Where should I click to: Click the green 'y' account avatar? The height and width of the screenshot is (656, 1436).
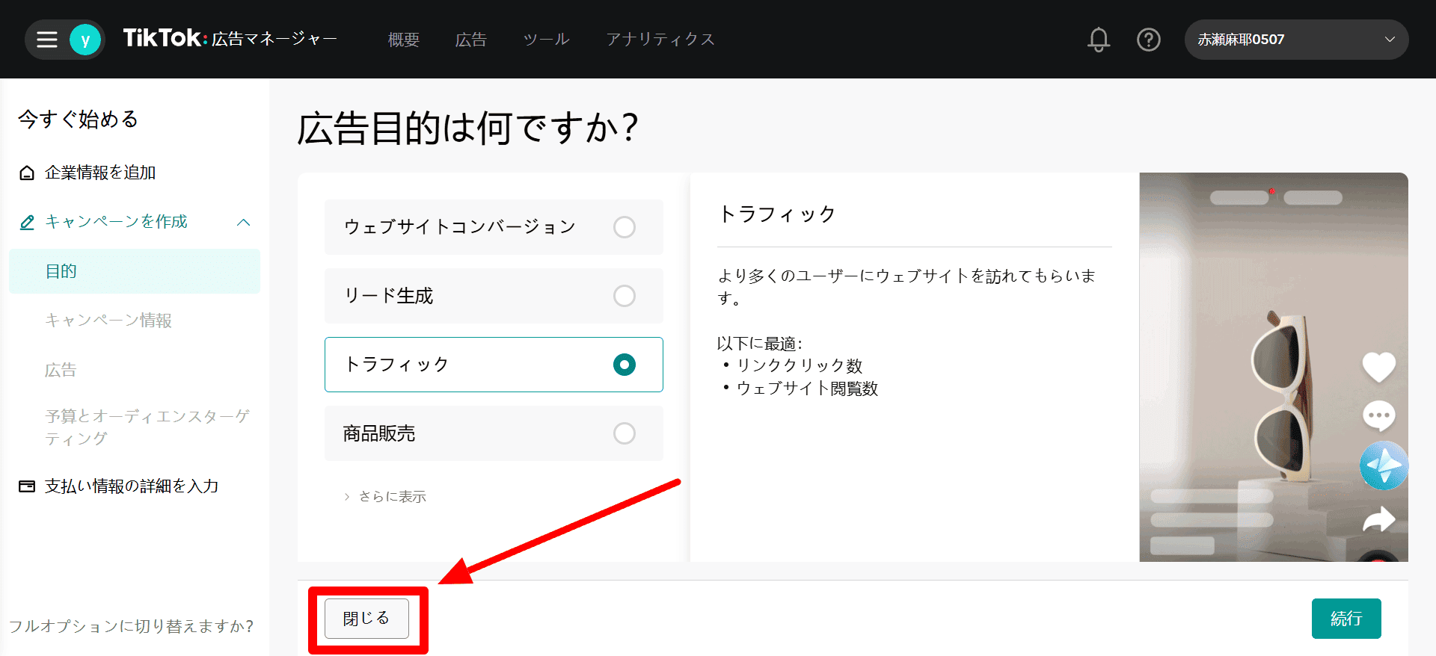click(85, 40)
